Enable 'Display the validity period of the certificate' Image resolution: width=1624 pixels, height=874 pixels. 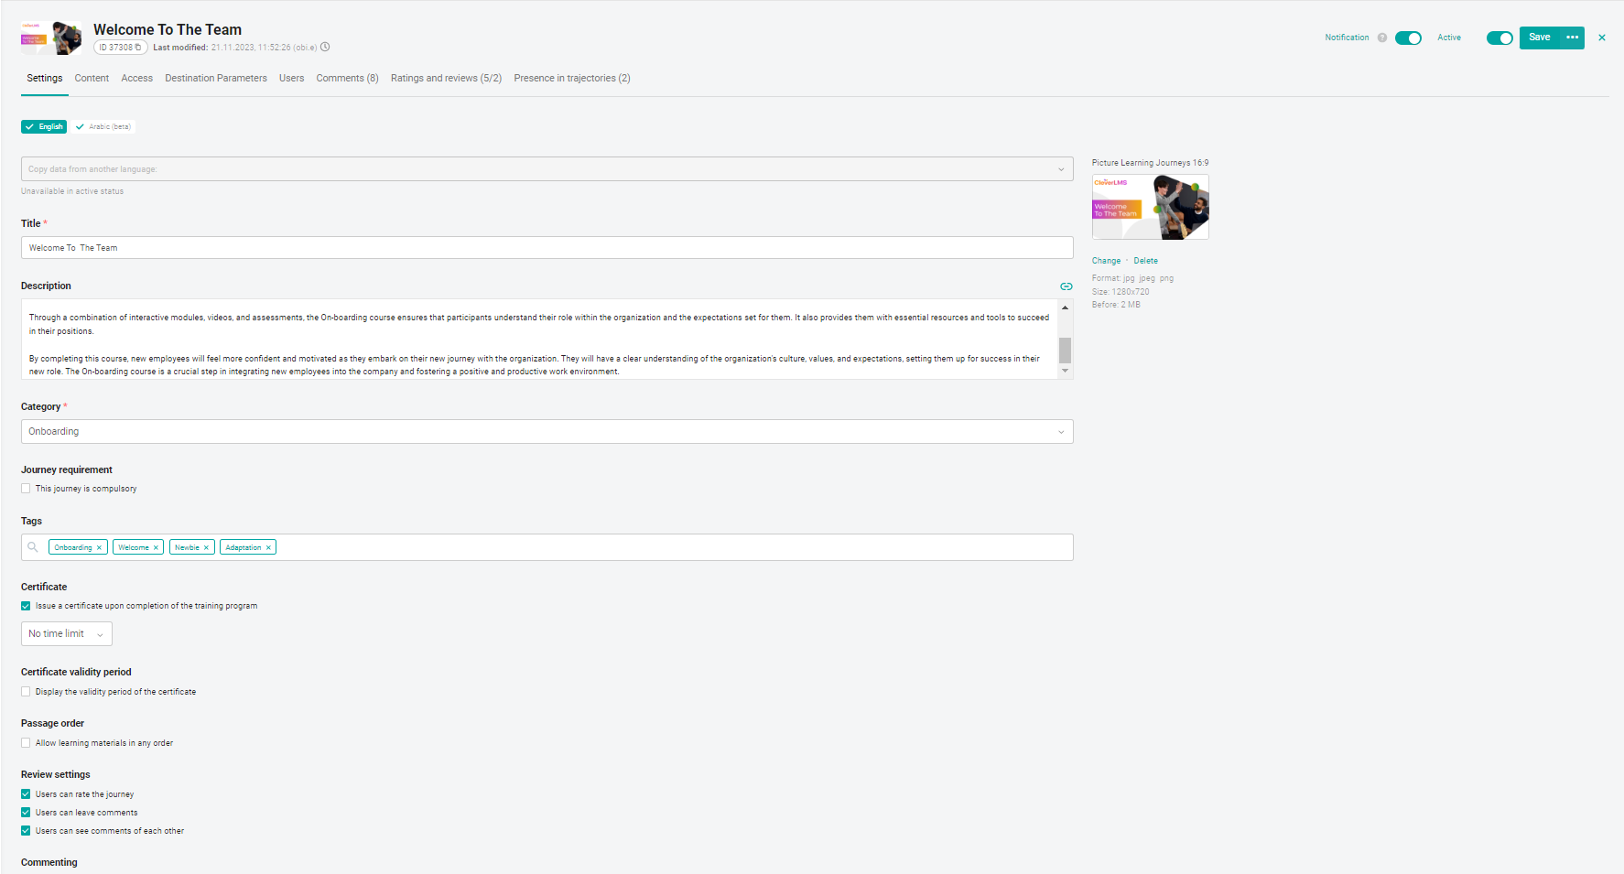pos(26,692)
